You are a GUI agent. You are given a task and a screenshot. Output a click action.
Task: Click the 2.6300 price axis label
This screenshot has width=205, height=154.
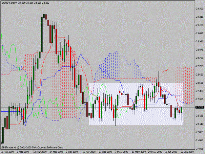(x=200, y=9)
